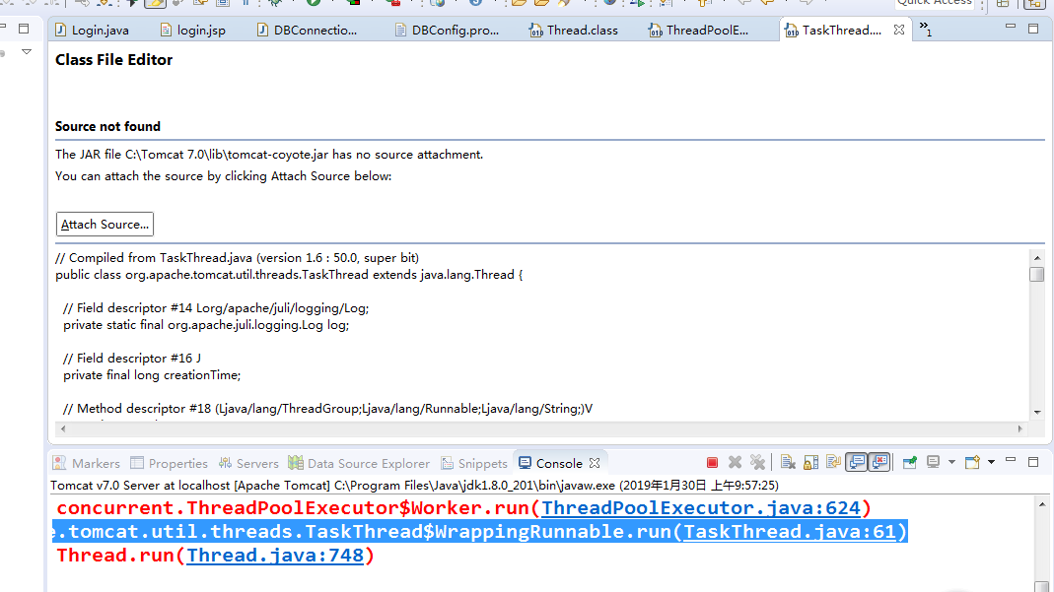This screenshot has width=1054, height=592.
Task: Toggle show console when standard error changes
Action: (879, 462)
